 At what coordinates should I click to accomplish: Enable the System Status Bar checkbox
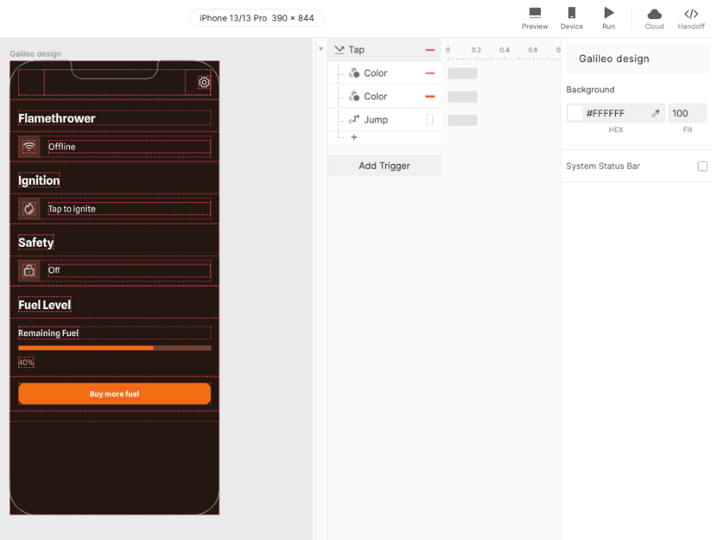[702, 166]
